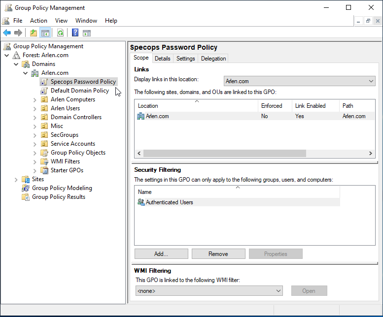Expand the Service Accounts node
Image resolution: width=383 pixels, height=317 pixels.
[35, 144]
